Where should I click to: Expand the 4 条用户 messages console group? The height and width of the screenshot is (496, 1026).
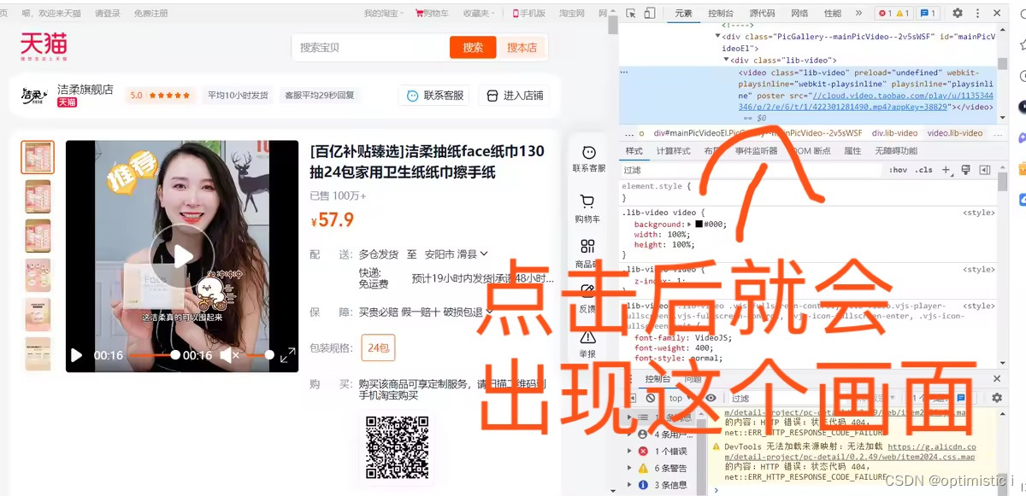(x=630, y=434)
